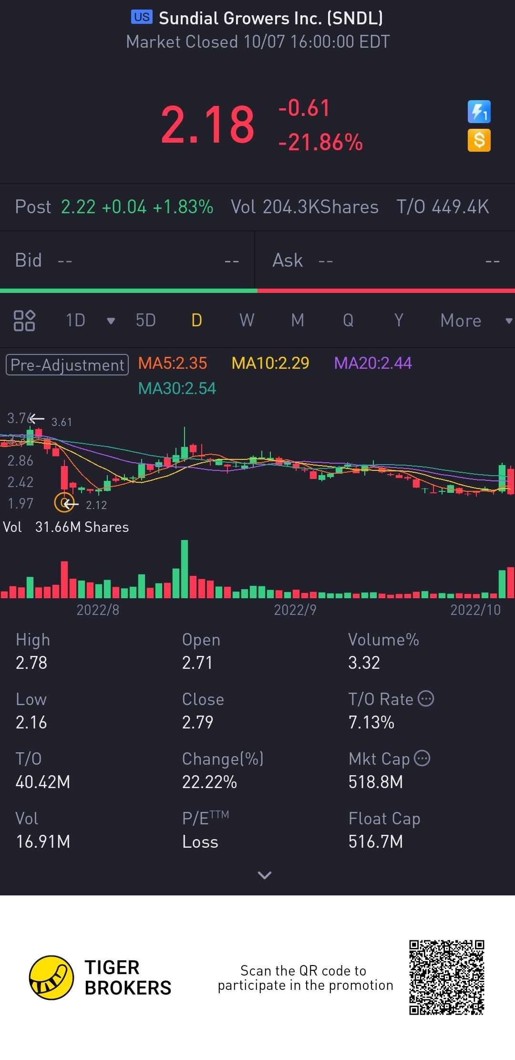Tap the QR code image
Screen dimensions: 515x1060
click(x=447, y=977)
